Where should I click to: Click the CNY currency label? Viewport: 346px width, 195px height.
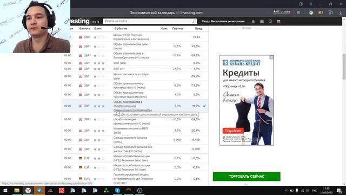86,37
